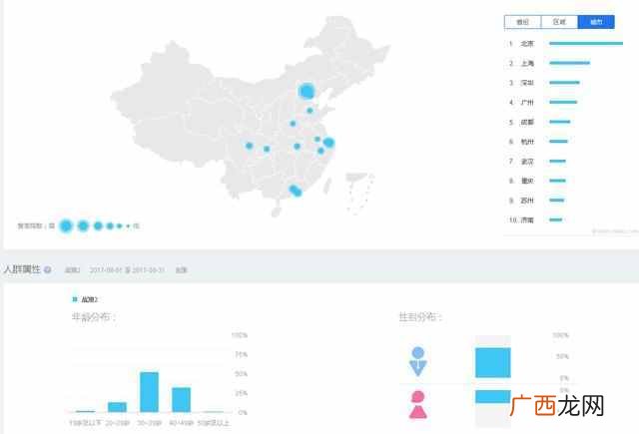Viewport: 639px width, 434px height.
Task: Click the Chongqing bubble east of Chengdu
Action: [x=267, y=149]
